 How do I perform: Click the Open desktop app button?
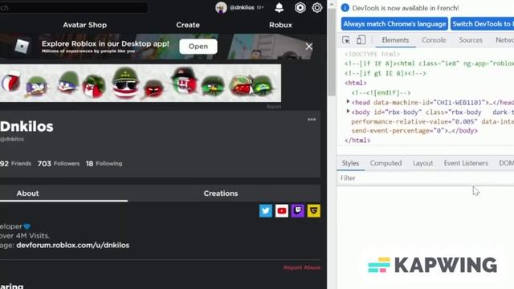pos(198,47)
